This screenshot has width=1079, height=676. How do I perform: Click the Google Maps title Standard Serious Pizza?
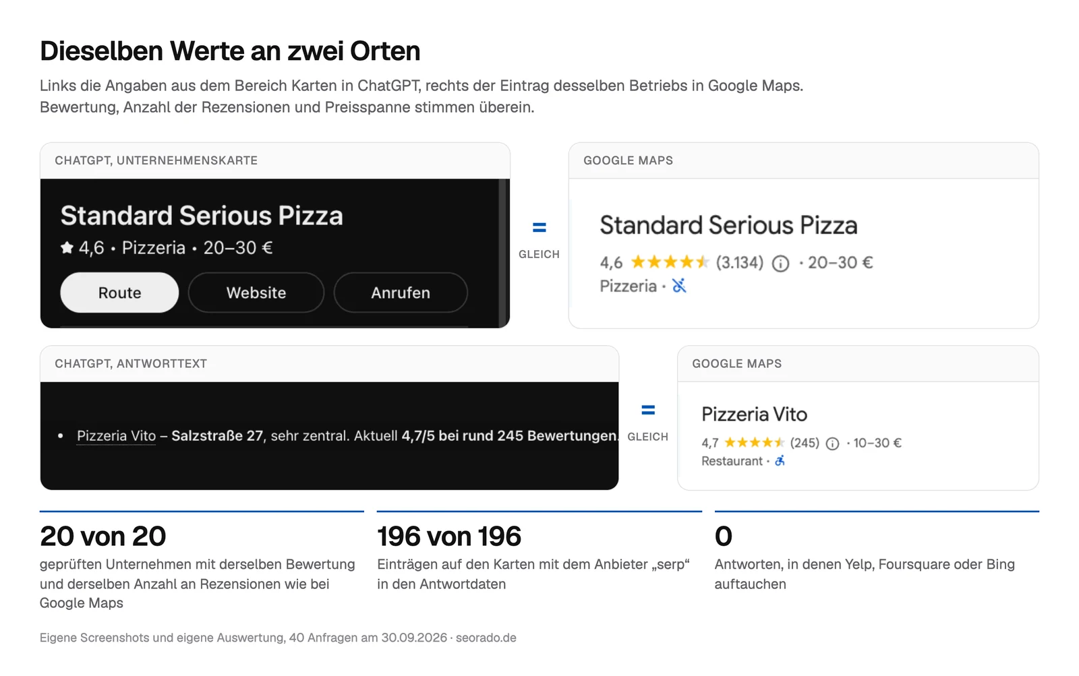point(728,225)
